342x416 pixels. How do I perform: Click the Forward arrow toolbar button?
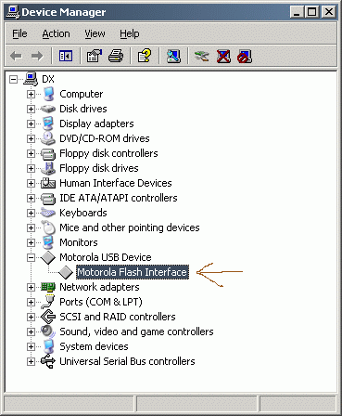pyautogui.click(x=37, y=56)
